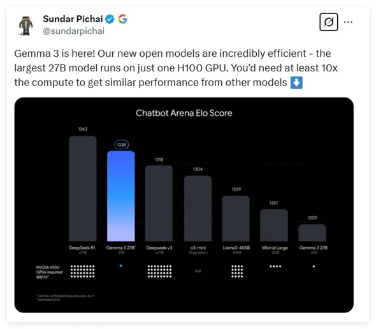Click the o3-mini bar
This screenshot has width=376, height=329.
click(x=198, y=208)
